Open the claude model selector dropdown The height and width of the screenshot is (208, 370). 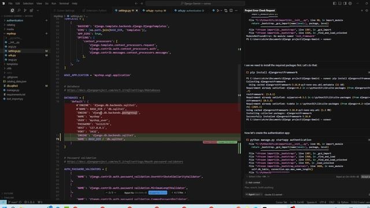click(273, 195)
